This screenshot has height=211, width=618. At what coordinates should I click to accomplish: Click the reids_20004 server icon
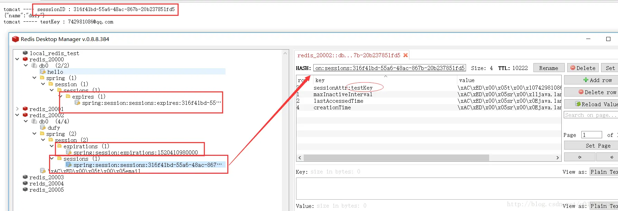pyautogui.click(x=25, y=183)
